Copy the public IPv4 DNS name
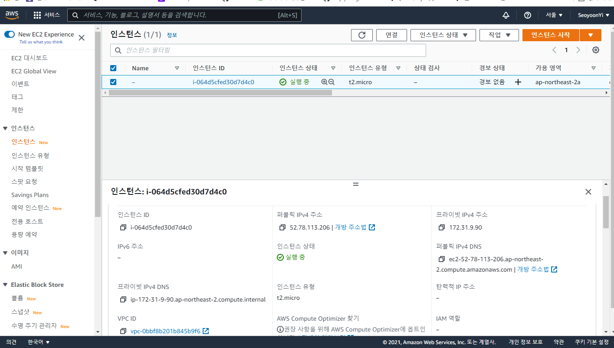Image resolution: width=614 pixels, height=348 pixels. (442, 259)
